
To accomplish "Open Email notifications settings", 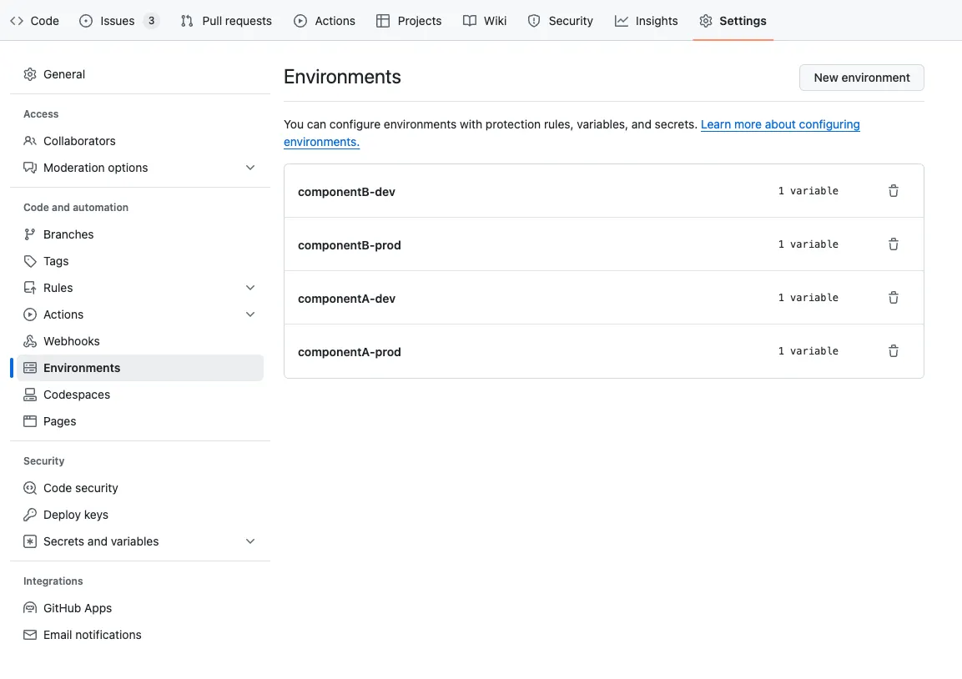I will tap(92, 635).
